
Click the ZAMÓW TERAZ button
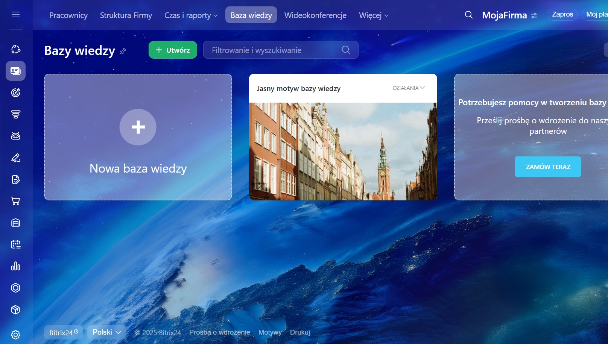(547, 167)
